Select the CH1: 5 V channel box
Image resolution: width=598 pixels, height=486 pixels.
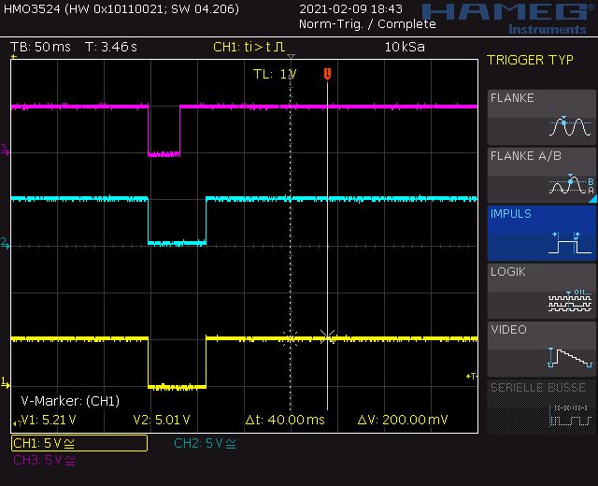(79, 443)
